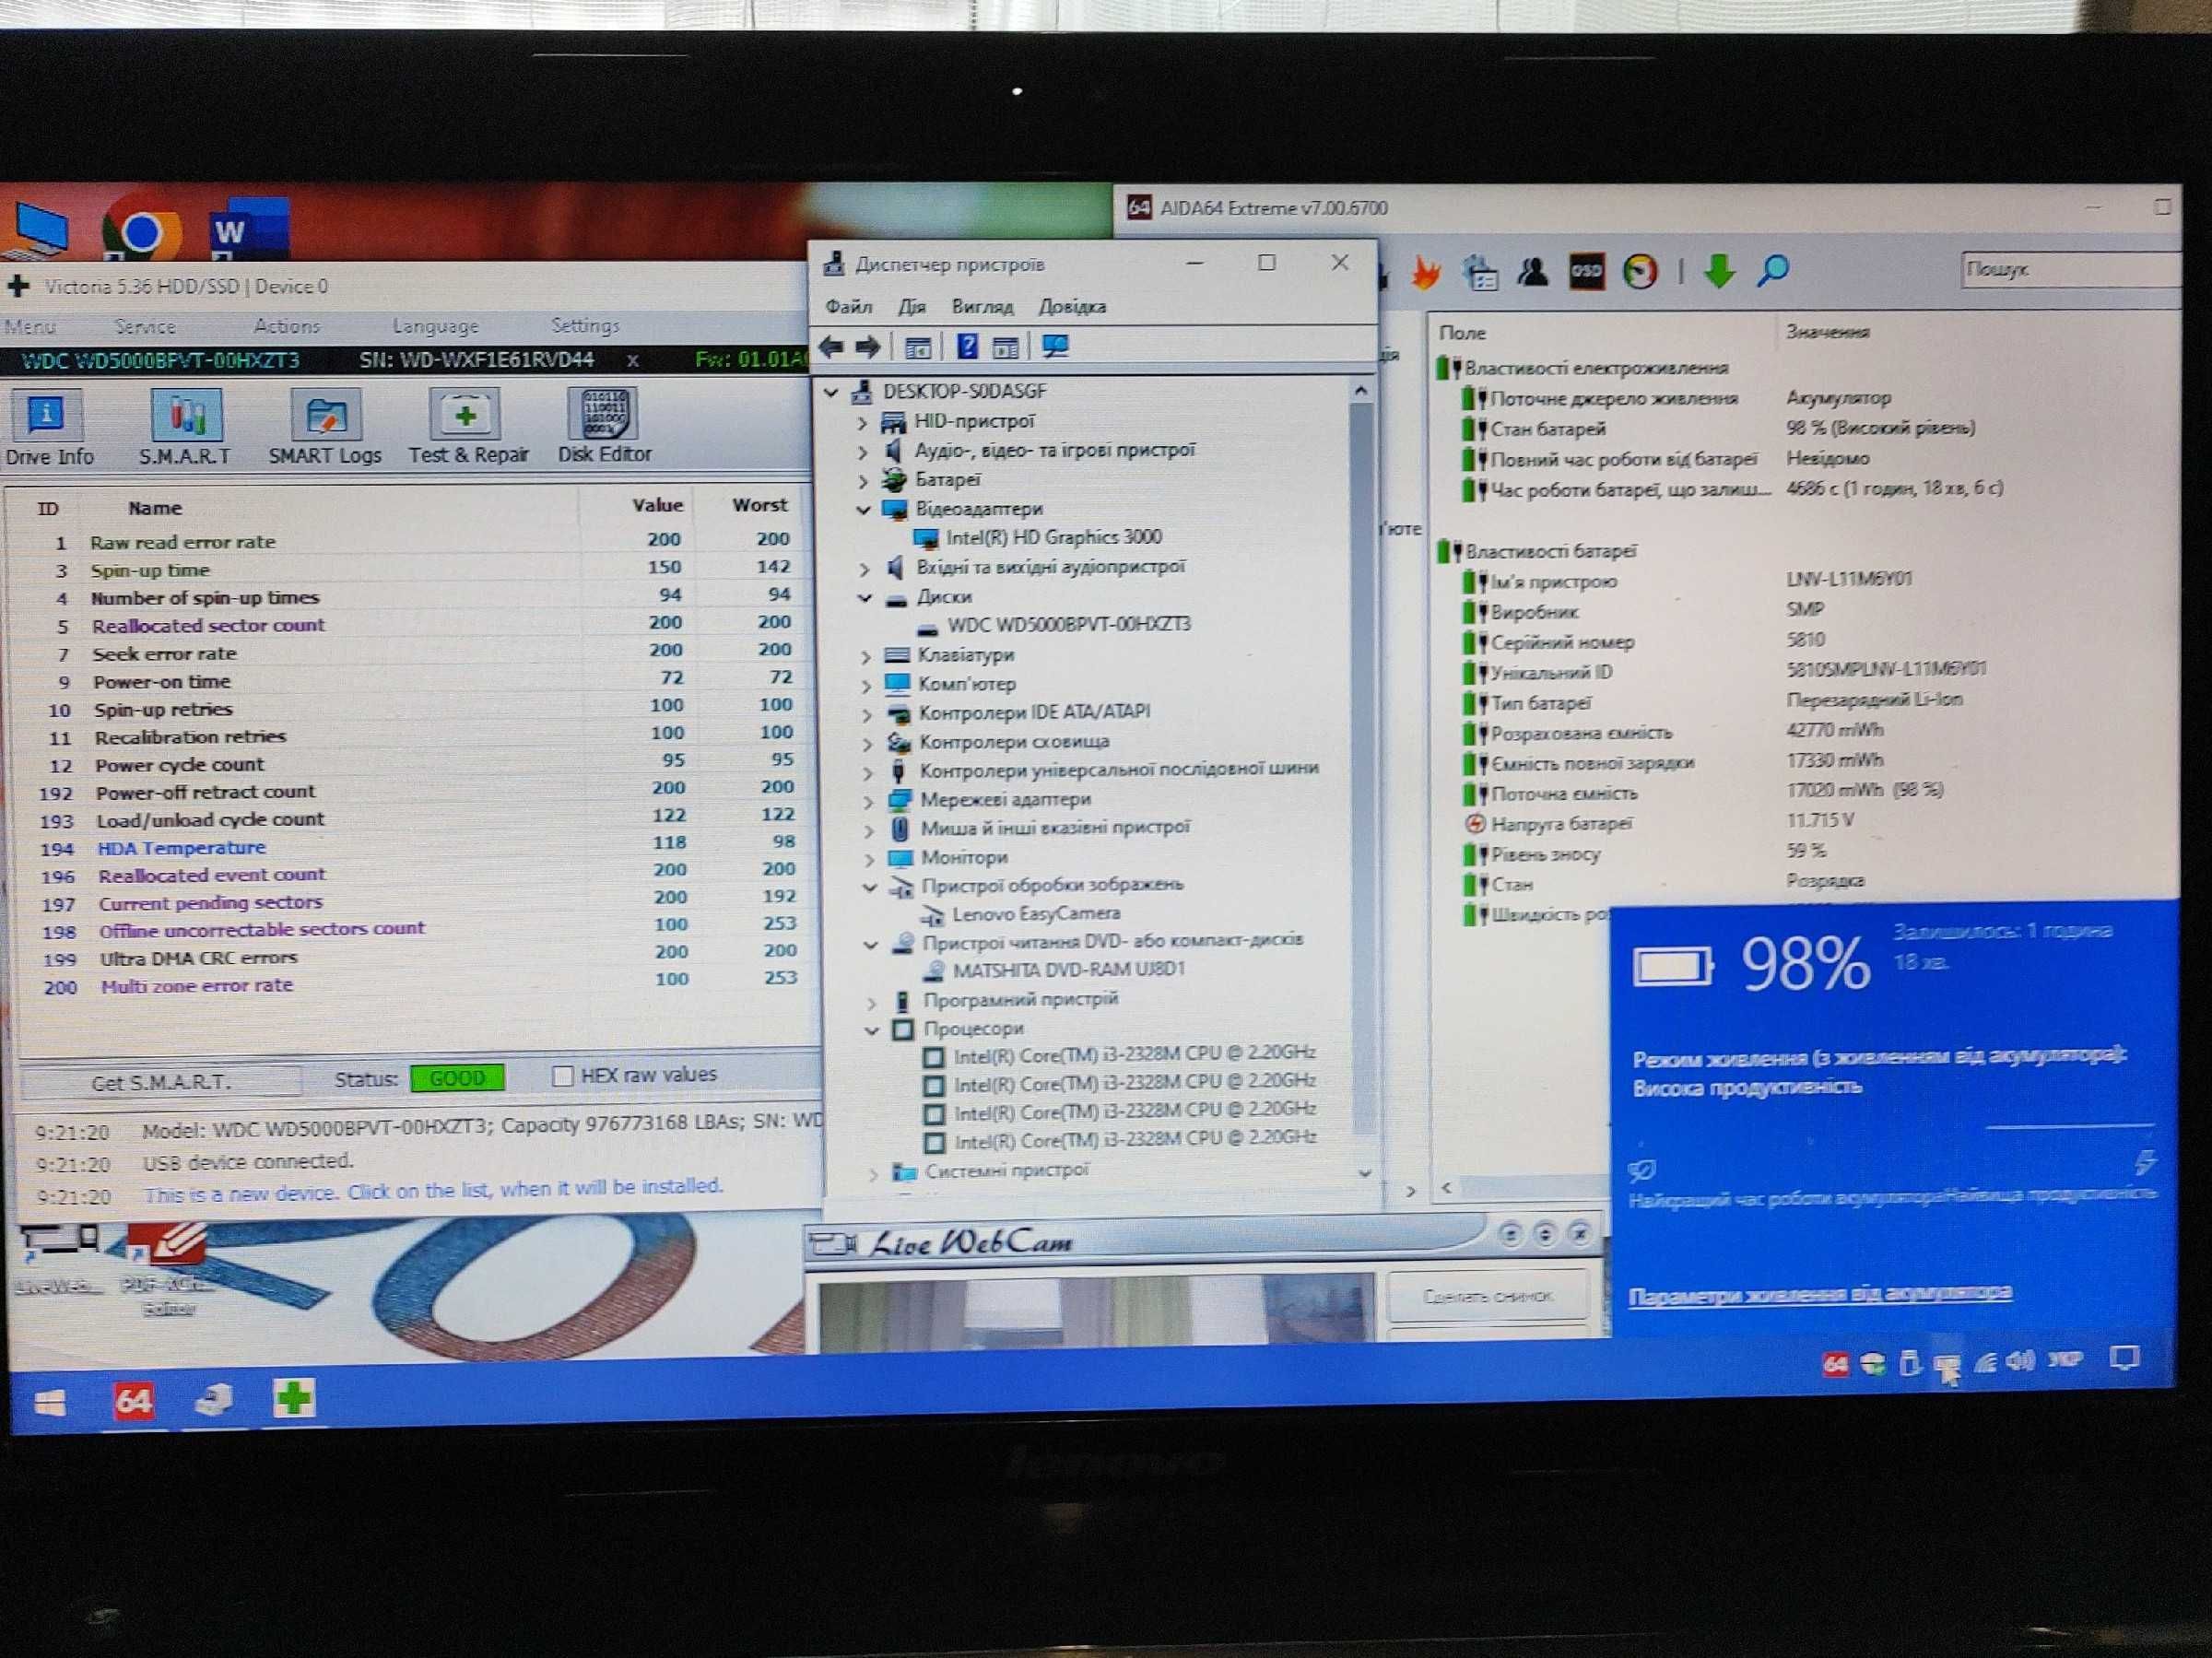Open Drive Info in Victoria
Viewport: 2212px width, 1658px height.
coord(48,428)
